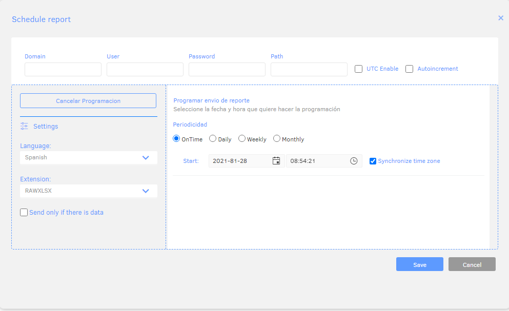Choose the Weekly radio button
Image resolution: width=509 pixels, height=311 pixels.
pos(242,139)
